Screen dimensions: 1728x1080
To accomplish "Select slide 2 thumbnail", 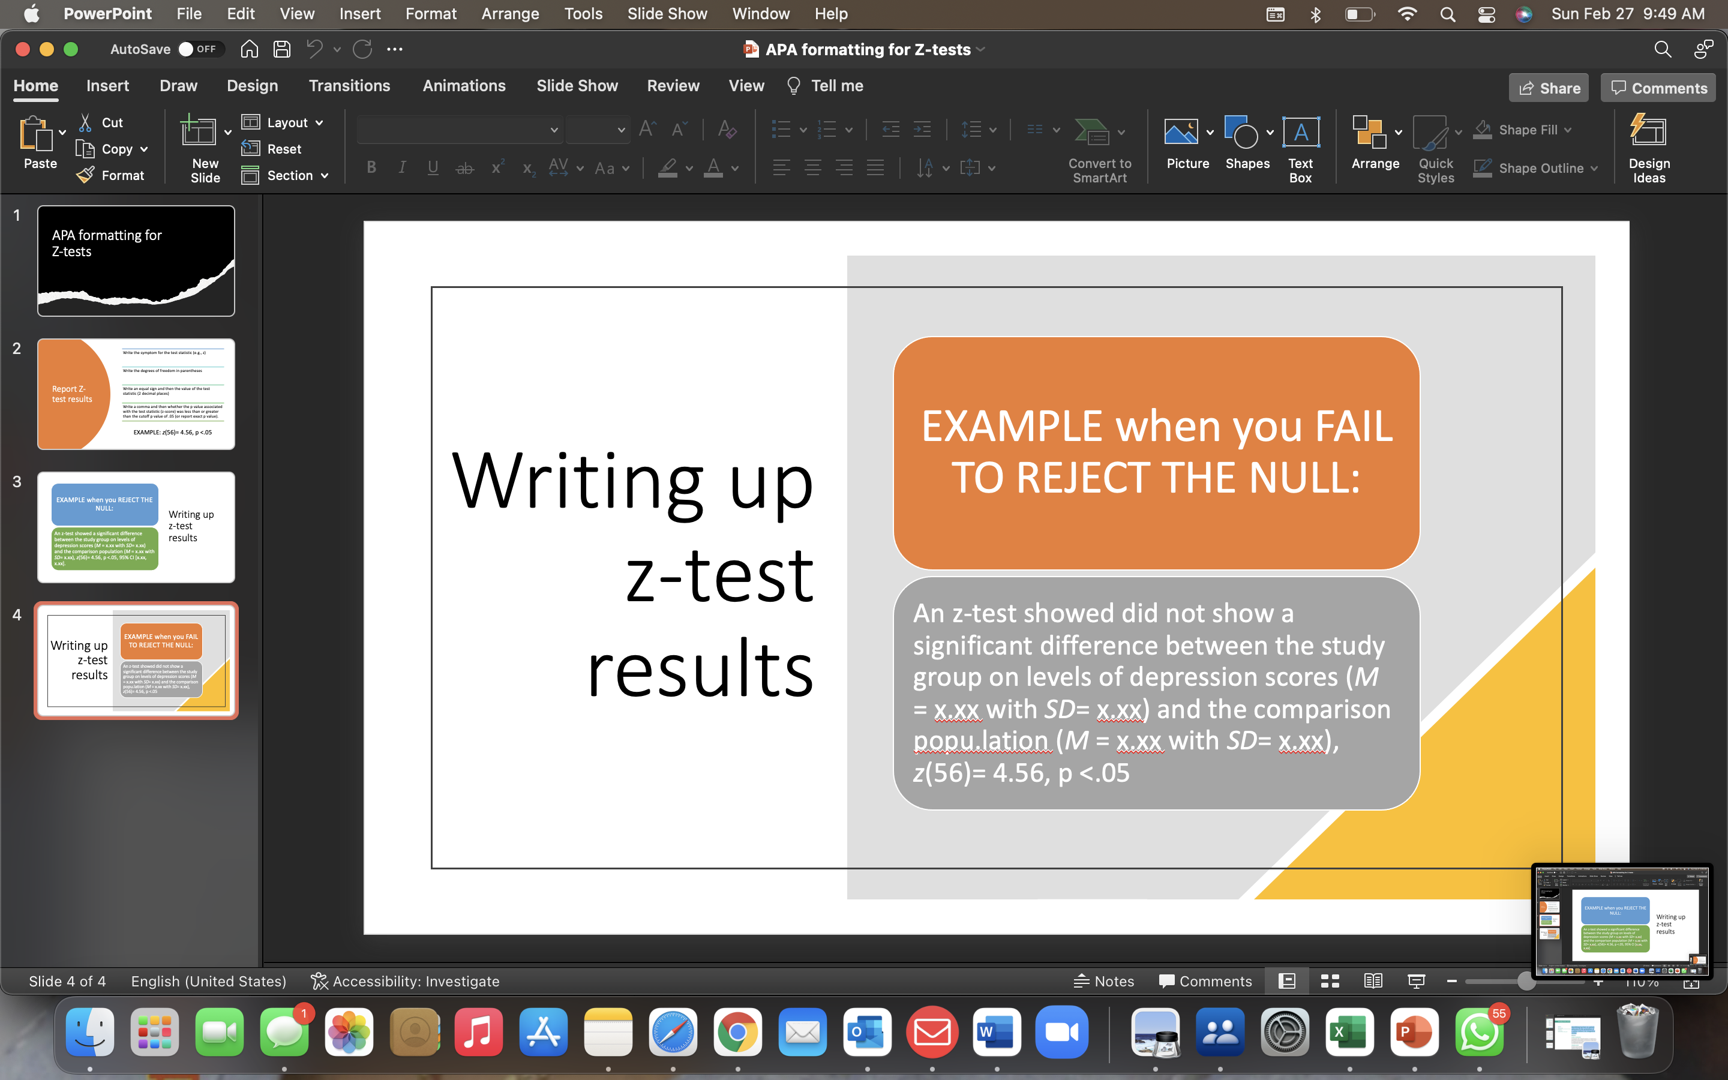I will click(136, 394).
